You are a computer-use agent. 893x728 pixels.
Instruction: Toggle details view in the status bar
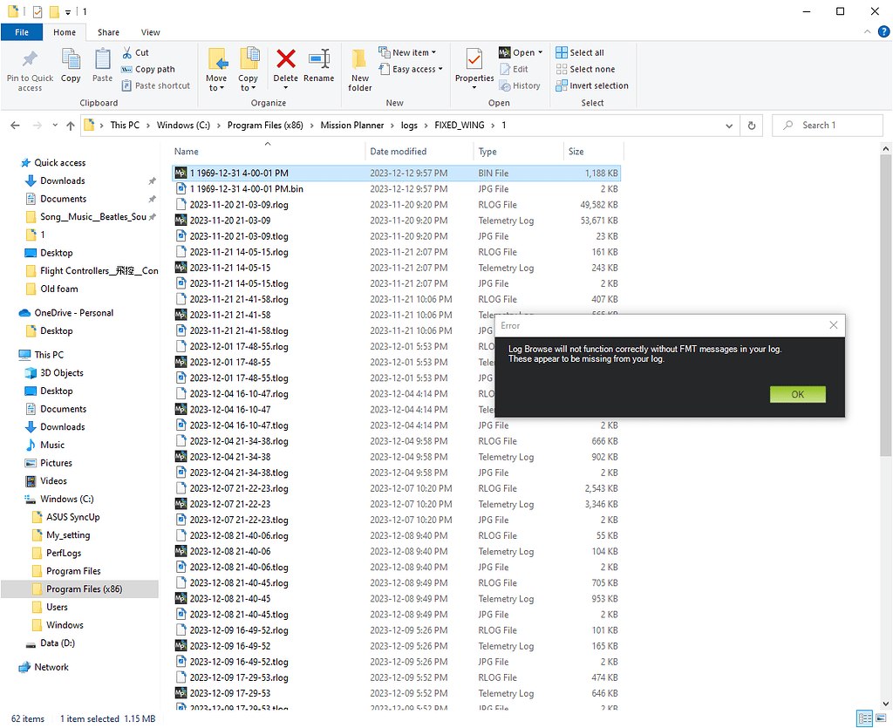click(863, 718)
